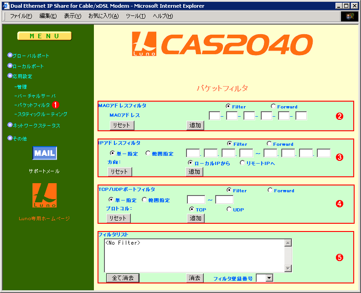
Task: Open the 表示 menu
Action: click(x=72, y=16)
